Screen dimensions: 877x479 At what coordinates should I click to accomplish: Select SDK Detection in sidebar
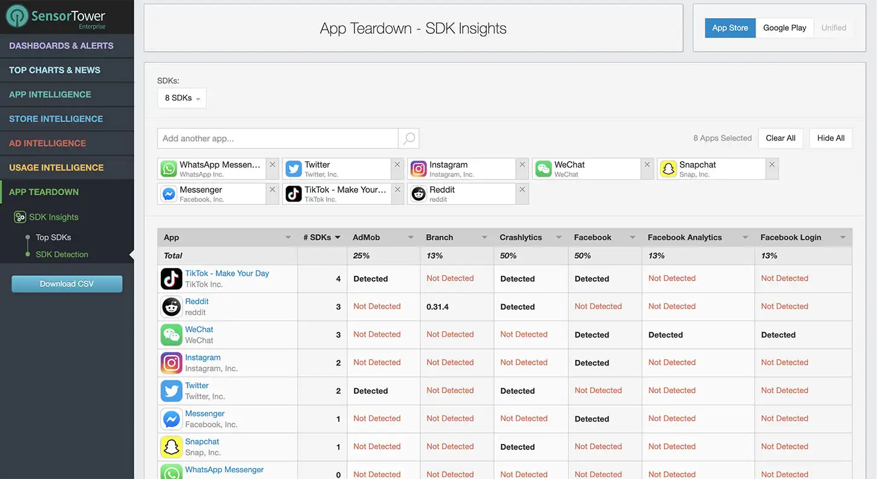coord(62,255)
